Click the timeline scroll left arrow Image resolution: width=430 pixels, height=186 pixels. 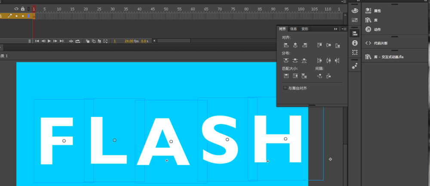click(x=154, y=41)
